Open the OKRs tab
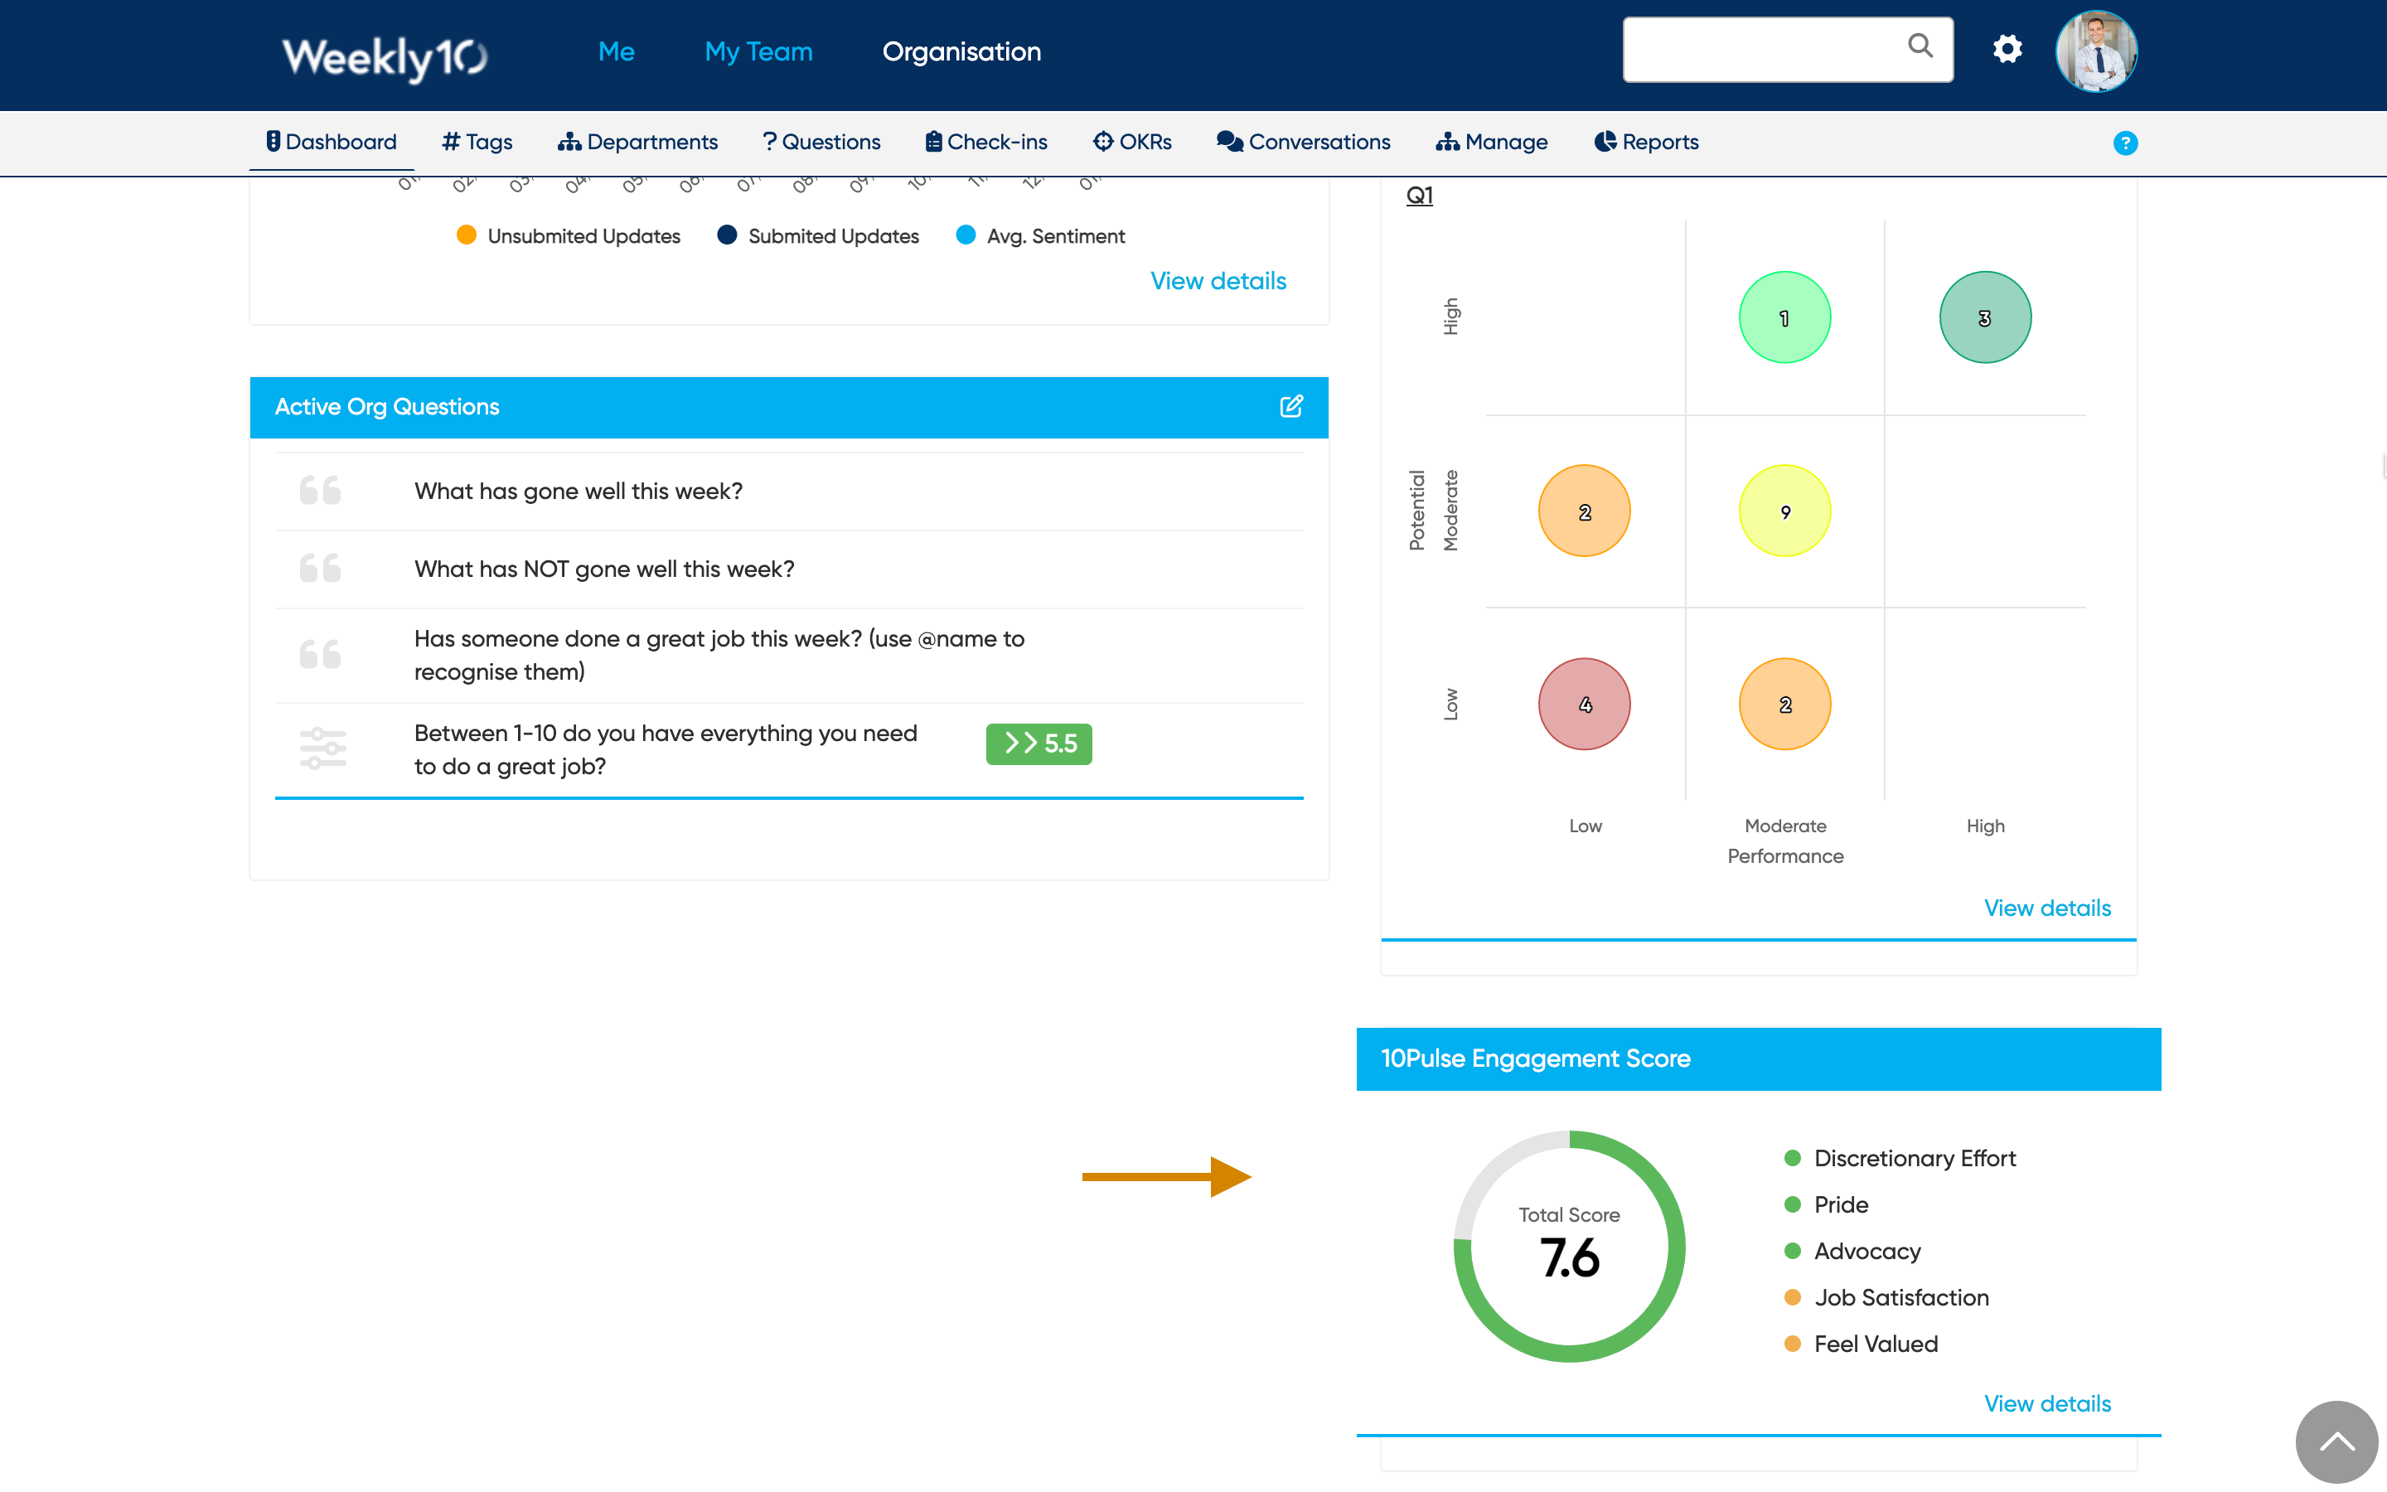This screenshot has width=2387, height=1492. (x=1132, y=142)
